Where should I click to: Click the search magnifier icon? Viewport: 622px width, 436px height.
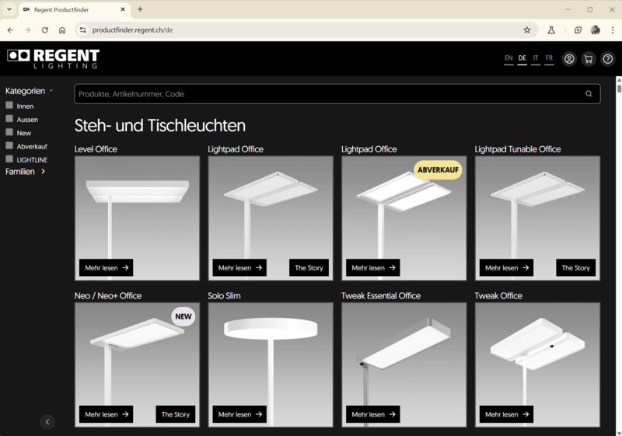coord(589,94)
